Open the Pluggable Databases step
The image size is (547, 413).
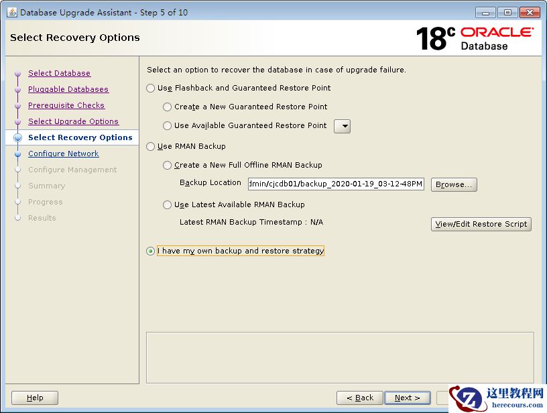(x=68, y=89)
